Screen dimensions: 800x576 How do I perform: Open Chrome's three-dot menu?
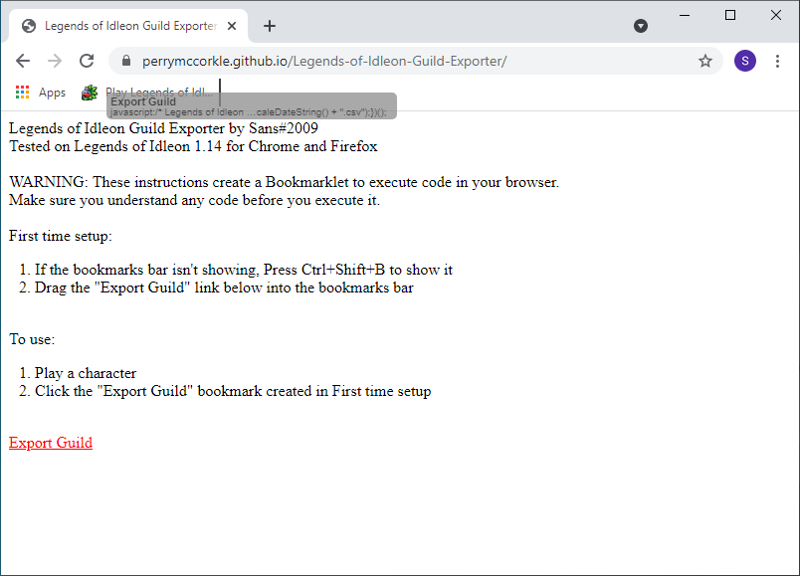778,61
